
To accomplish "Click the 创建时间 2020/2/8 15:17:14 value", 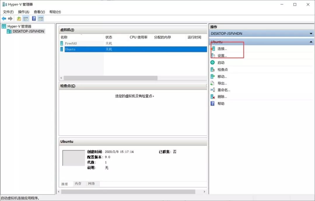I will point(119,152).
